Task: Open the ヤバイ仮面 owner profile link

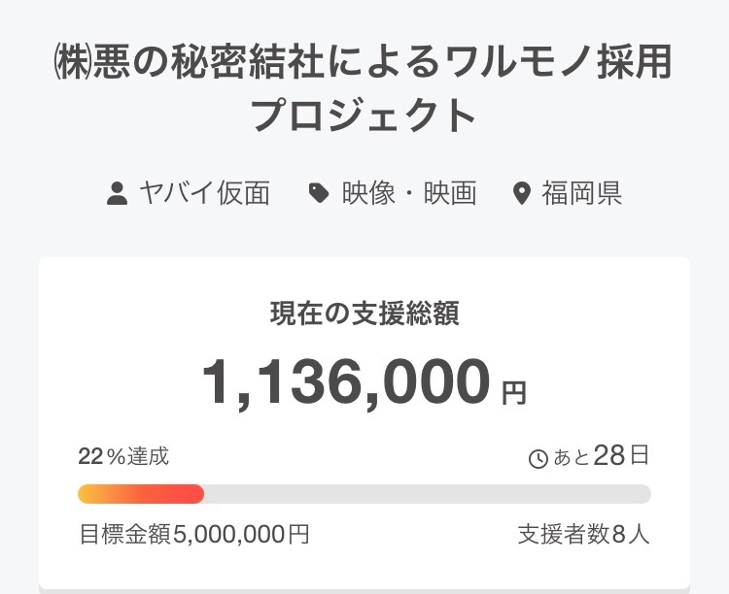Action: (203, 194)
